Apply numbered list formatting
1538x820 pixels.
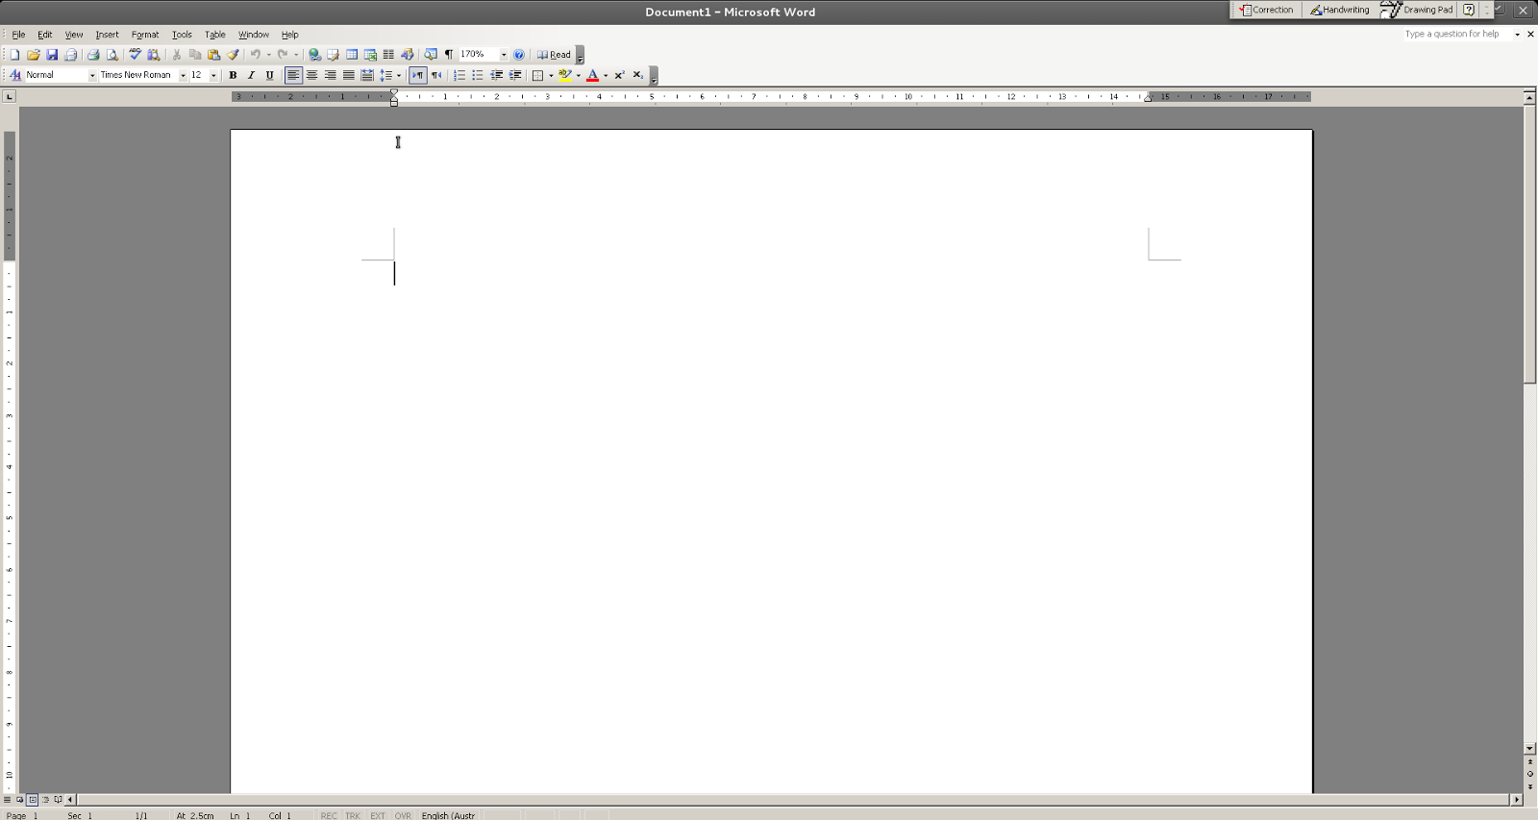459,75
